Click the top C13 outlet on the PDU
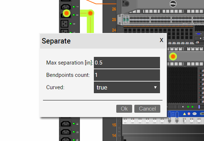Screen dimensions: 204x141 66,7
